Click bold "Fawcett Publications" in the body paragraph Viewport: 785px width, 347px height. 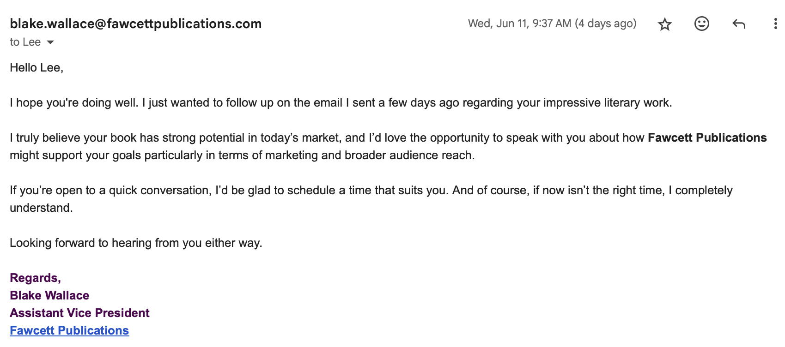pyautogui.click(x=707, y=138)
